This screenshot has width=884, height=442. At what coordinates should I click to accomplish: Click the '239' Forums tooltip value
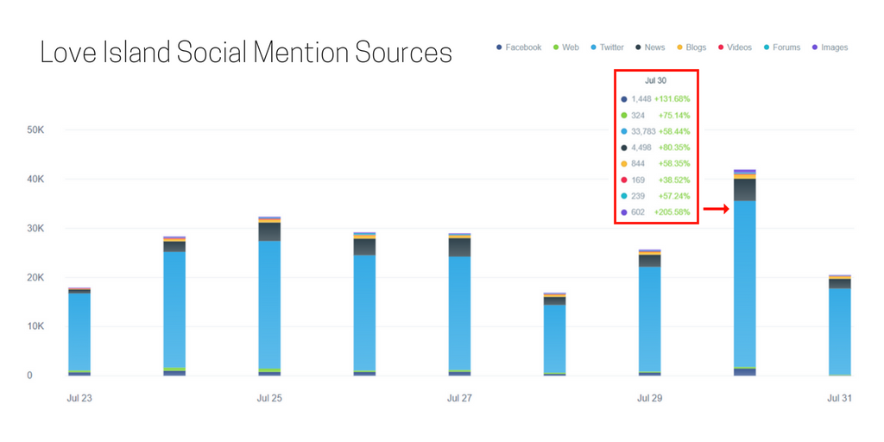point(638,196)
